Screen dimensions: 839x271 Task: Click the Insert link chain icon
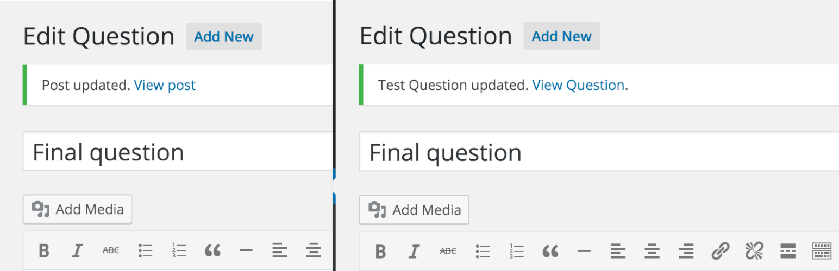point(720,251)
